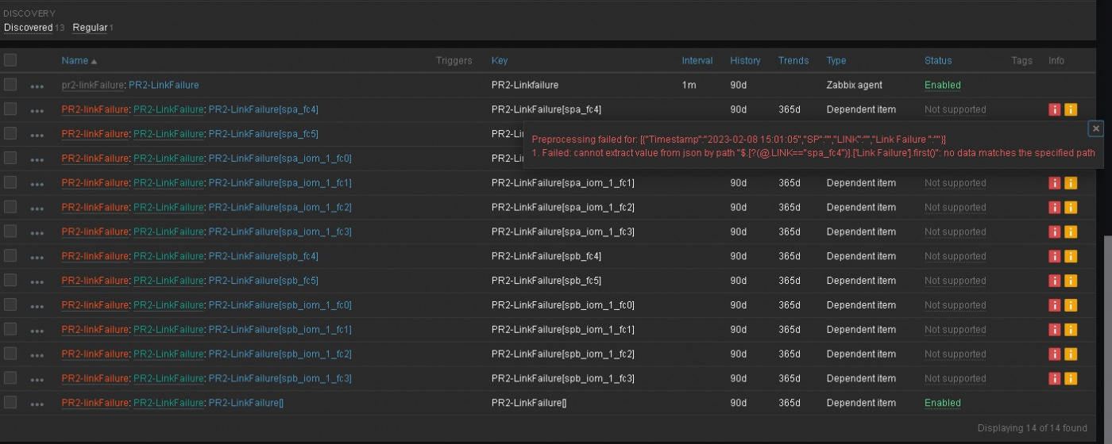Image resolution: width=1112 pixels, height=444 pixels.
Task: Switch to the Discovered items filter
Action: pyautogui.click(x=28, y=28)
